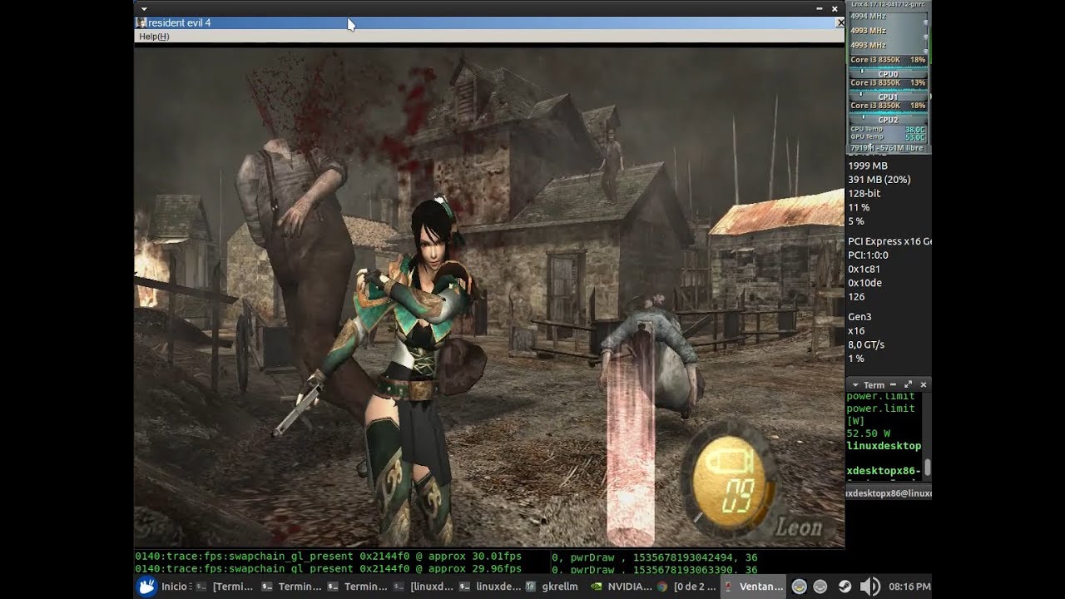Open the NVIDIA... taskbar entry
Image resolution: width=1065 pixels, height=599 pixels.
pos(620,587)
